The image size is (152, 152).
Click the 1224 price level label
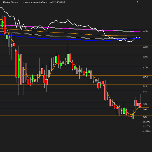tap(146, 57)
